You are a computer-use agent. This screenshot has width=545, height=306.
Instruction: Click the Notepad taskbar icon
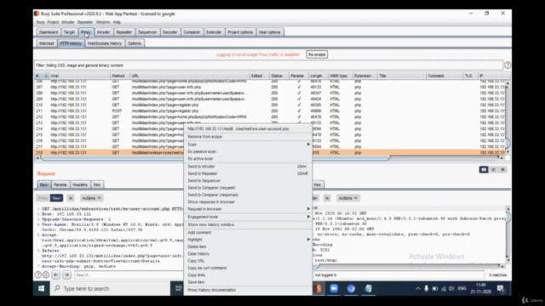[x=368, y=288]
